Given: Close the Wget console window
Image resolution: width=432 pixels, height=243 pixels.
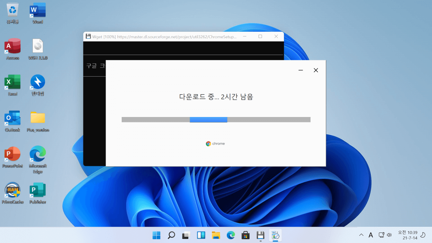Looking at the screenshot, I should [x=276, y=36].
